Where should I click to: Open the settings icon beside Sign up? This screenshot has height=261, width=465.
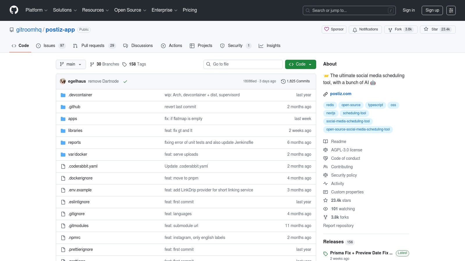[451, 10]
